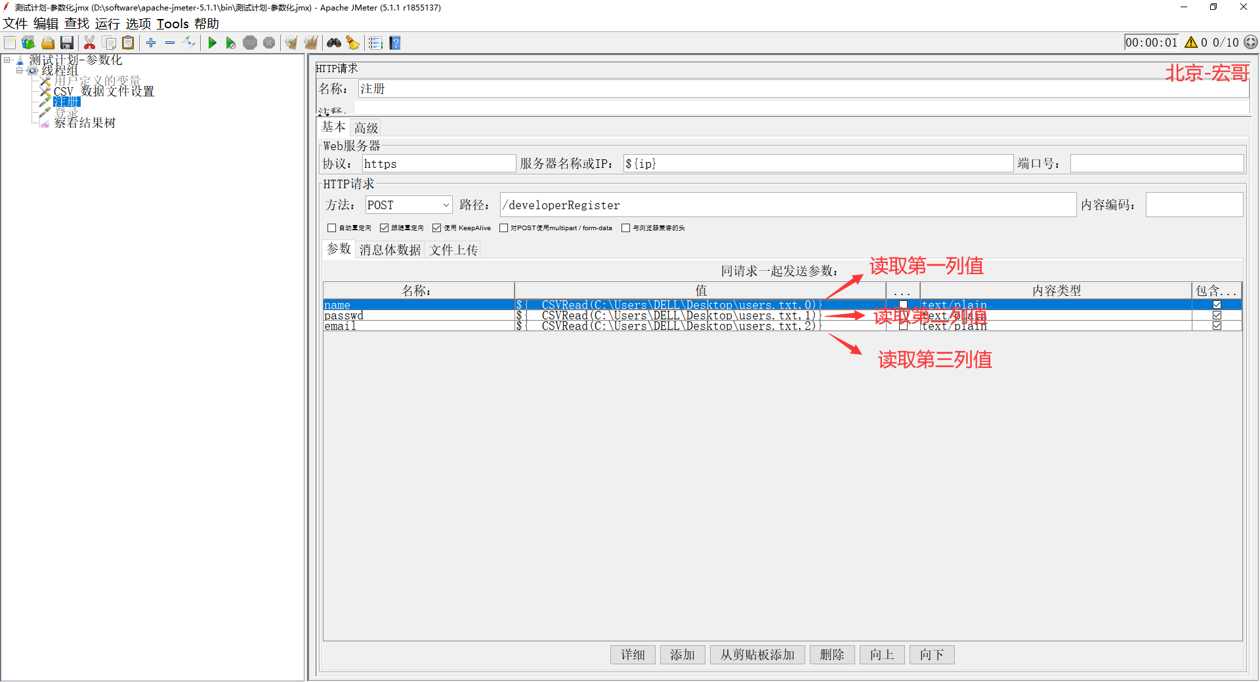Click the thread status icon at top right

pos(1251,42)
